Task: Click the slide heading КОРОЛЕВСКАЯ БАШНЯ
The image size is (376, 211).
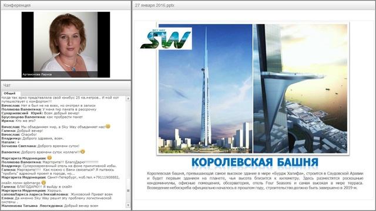Action: (255, 162)
